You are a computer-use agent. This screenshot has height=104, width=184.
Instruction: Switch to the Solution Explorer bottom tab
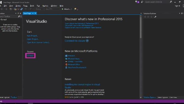(x=150, y=97)
